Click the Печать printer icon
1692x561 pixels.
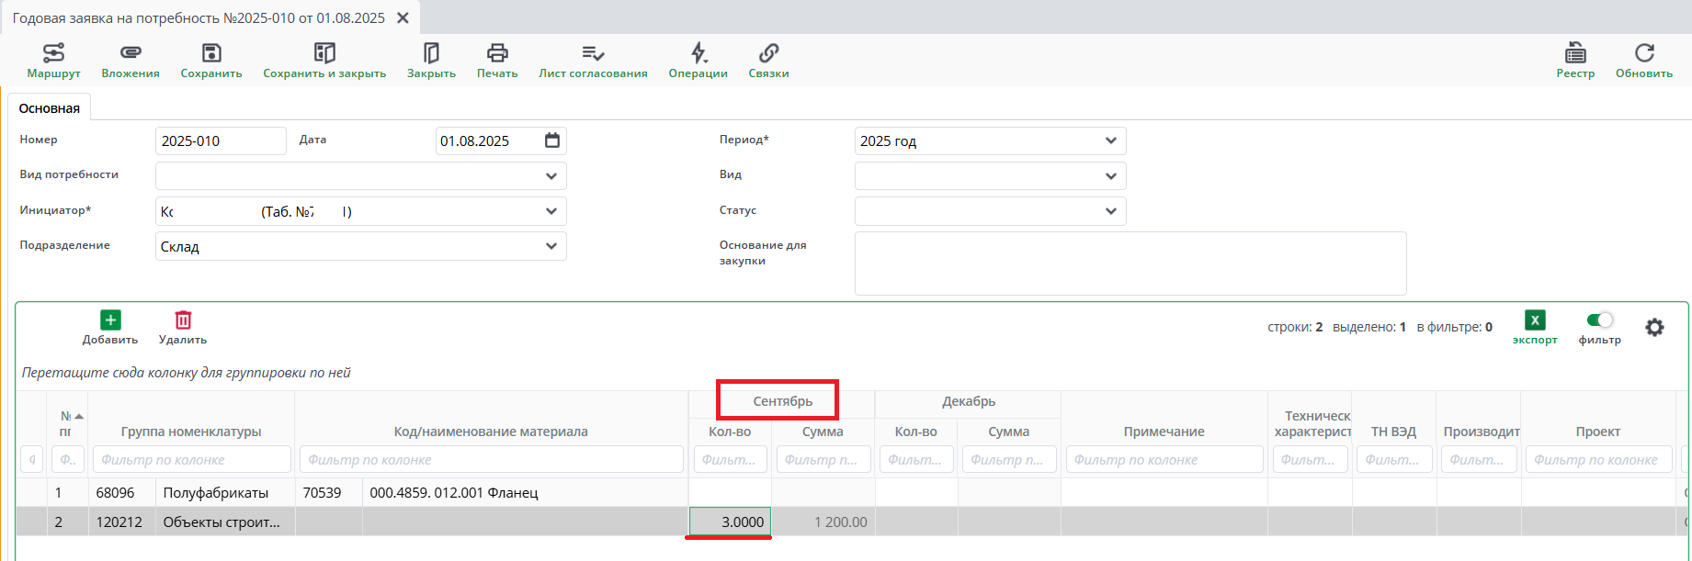(x=497, y=53)
